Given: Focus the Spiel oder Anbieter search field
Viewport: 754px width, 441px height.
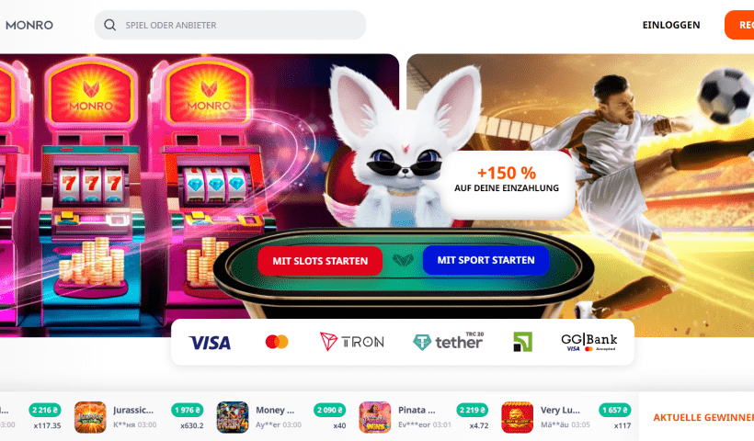Looking at the screenshot, I should pos(230,25).
